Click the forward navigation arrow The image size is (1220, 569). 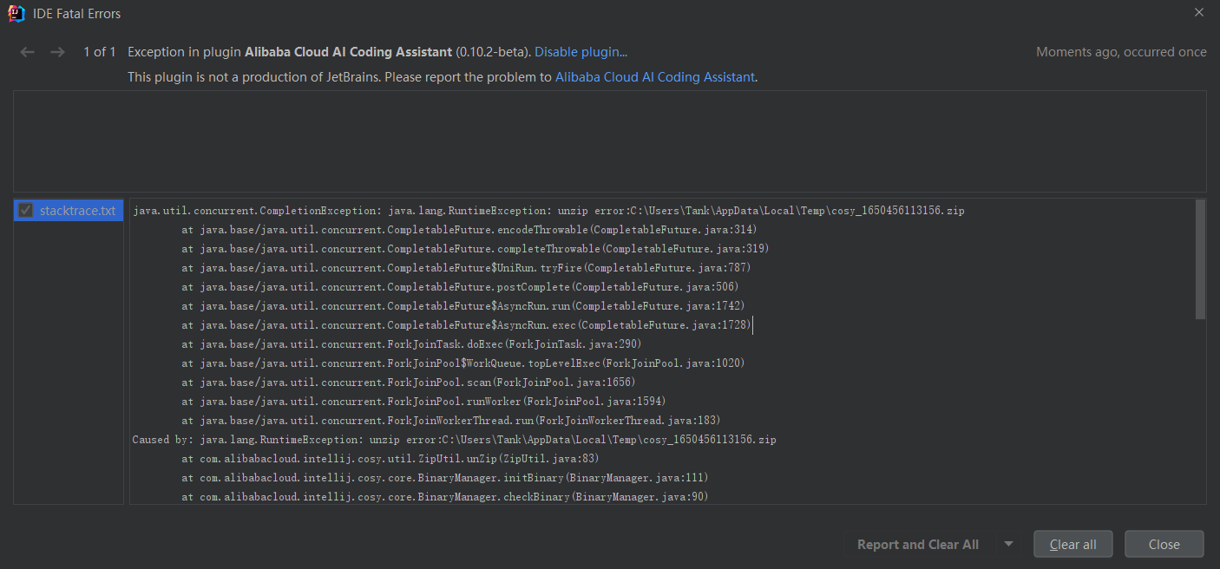[57, 52]
